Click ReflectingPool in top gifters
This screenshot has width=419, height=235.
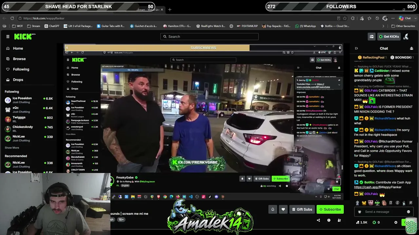(372, 57)
